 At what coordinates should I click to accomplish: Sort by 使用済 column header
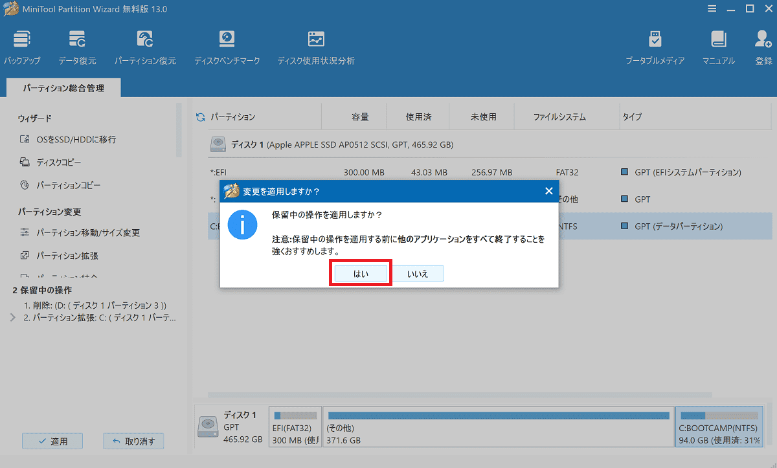click(418, 117)
